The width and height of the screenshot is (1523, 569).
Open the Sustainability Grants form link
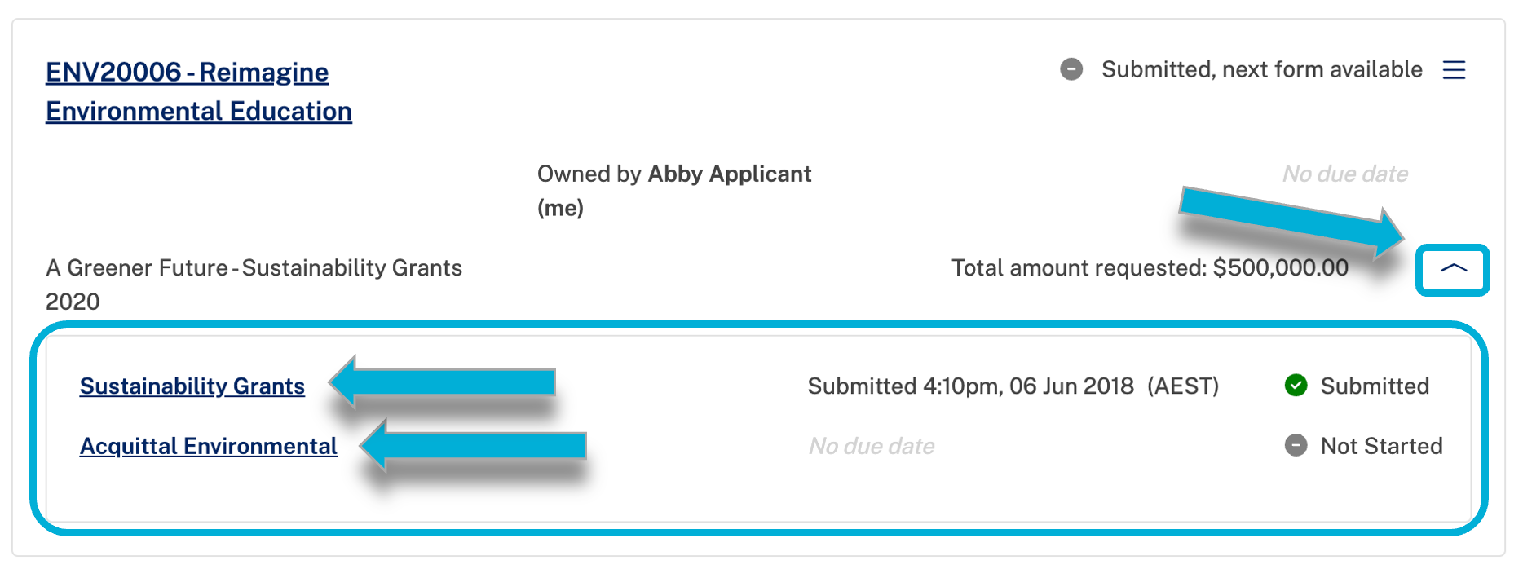[x=192, y=386]
